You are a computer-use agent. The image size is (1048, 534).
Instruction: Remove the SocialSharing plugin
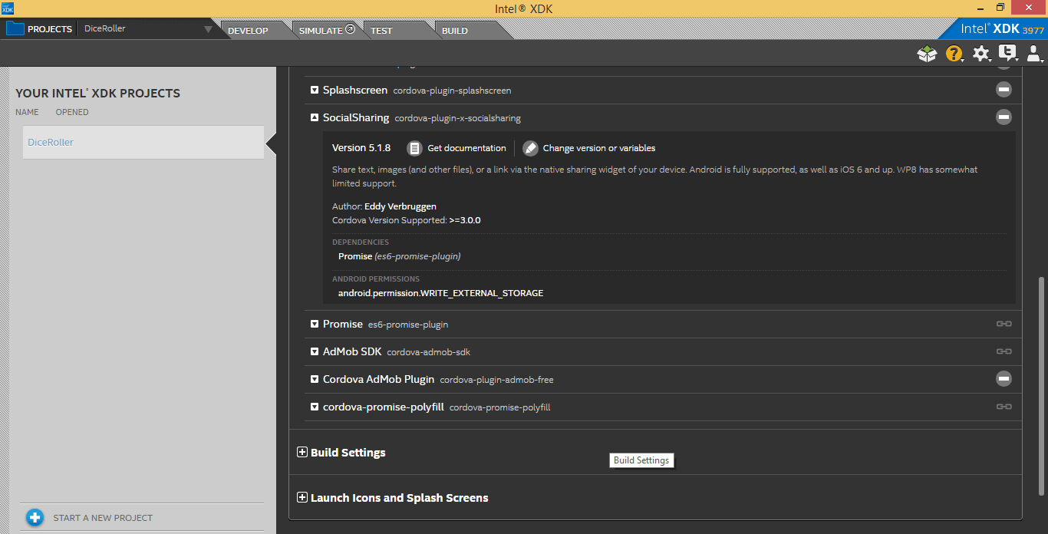tap(1004, 117)
